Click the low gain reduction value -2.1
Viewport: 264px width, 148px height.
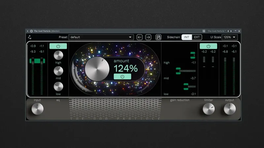pyautogui.click(x=193, y=94)
